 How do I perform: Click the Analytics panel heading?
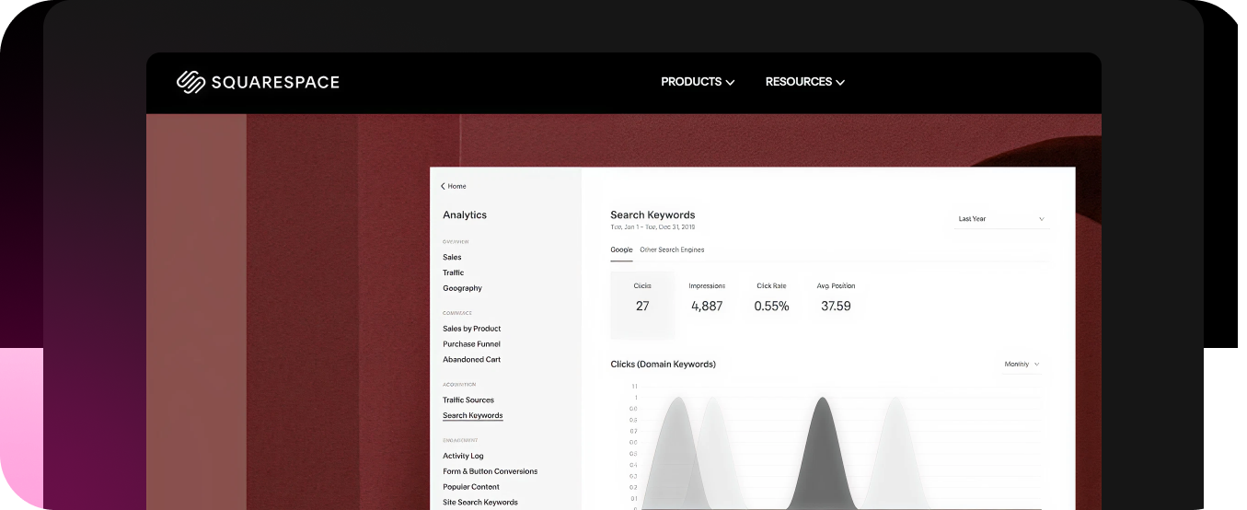click(x=465, y=215)
